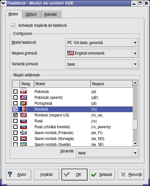The width and height of the screenshot is (150, 186).
Task: Sort list by the Mapare column header
Action: click(112, 84)
